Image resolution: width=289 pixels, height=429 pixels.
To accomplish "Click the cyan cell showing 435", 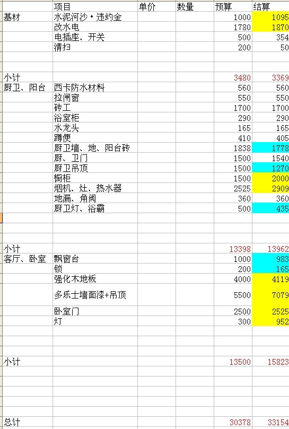I will [x=270, y=208].
